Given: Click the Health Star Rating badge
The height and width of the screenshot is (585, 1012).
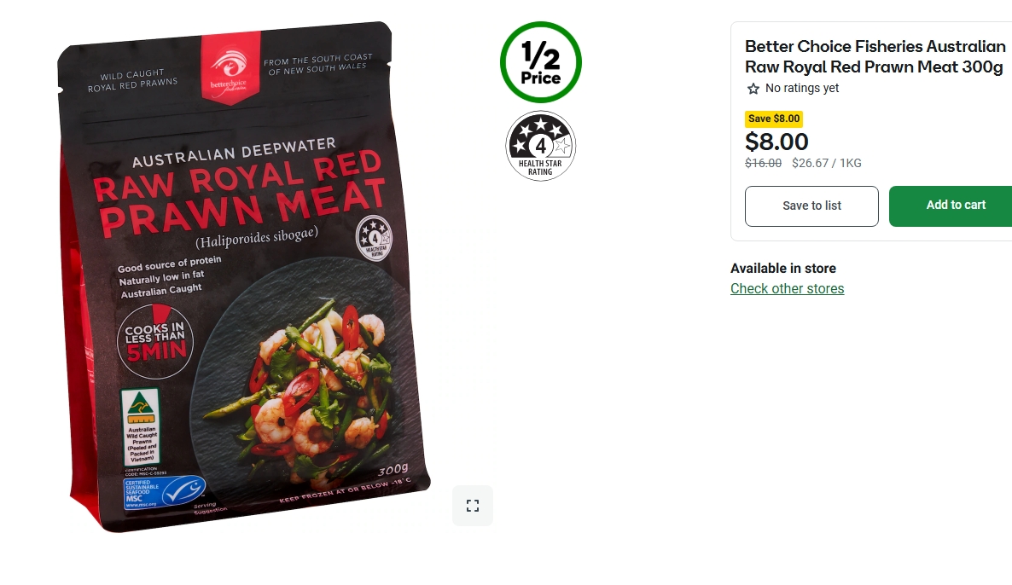Looking at the screenshot, I should point(540,146).
